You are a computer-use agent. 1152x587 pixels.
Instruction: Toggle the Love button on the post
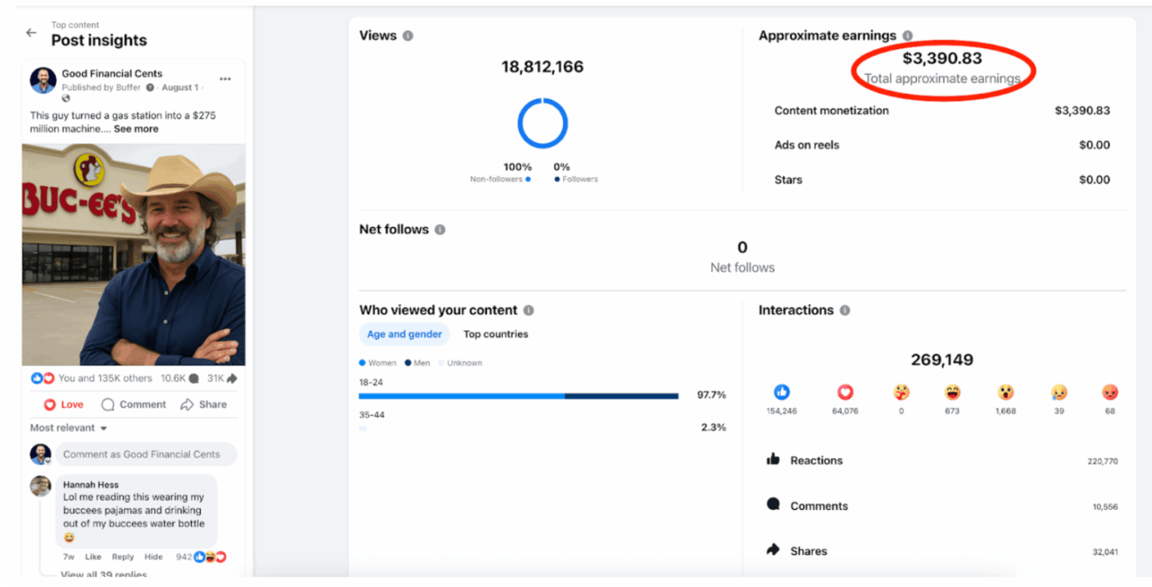coord(64,404)
